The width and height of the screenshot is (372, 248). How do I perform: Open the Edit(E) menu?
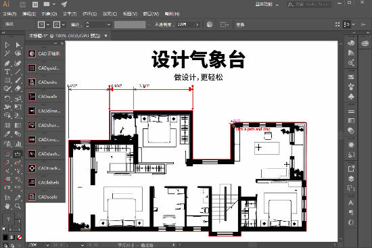29,14
